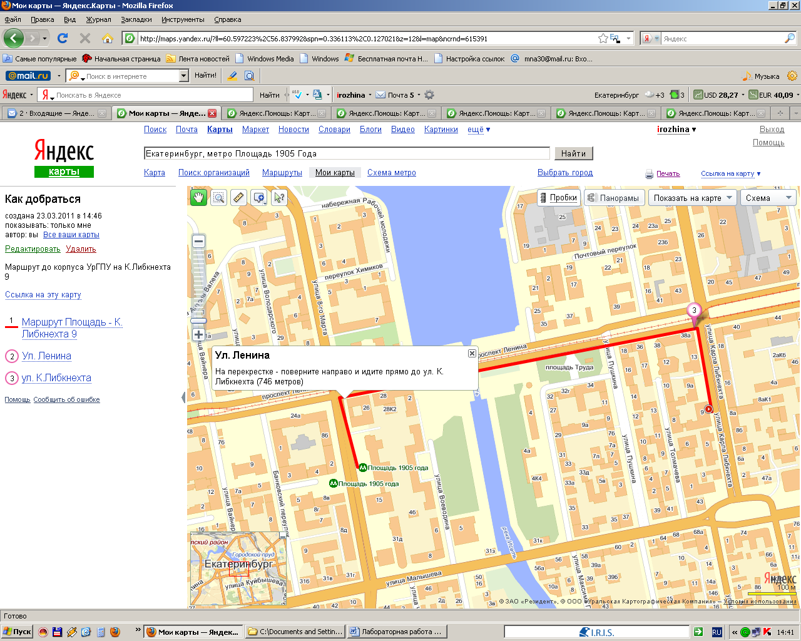Screen dimensions: 801x641
Task: Open the Схема метро tab
Action: coord(392,173)
